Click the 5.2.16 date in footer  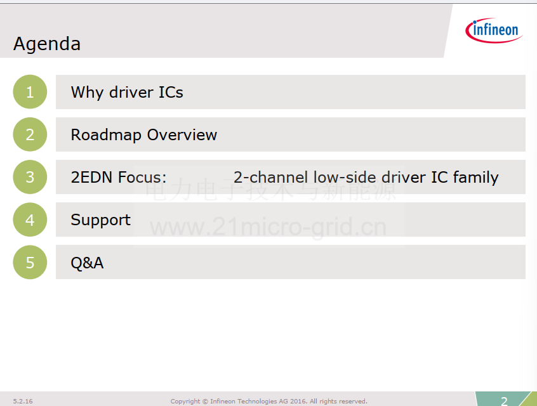[23, 401]
